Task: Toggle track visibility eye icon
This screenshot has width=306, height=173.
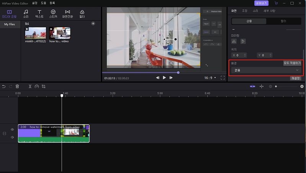Action: point(12,130)
